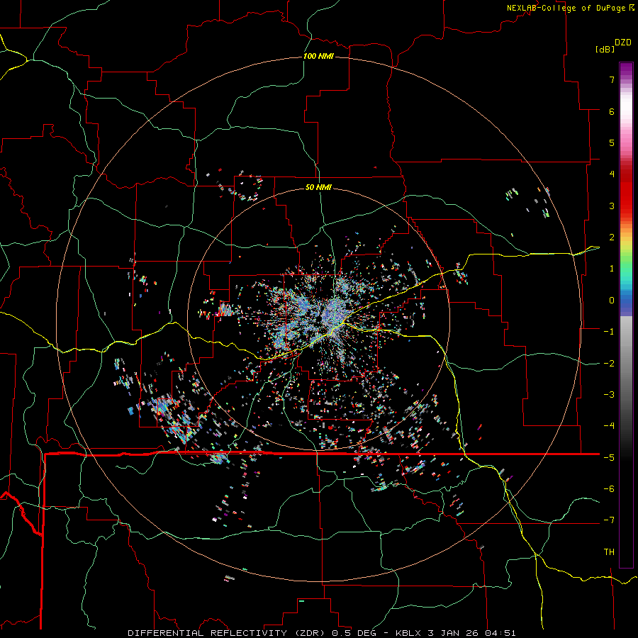Click the ZDR color scale bar
This screenshot has height=638, width=638.
(x=626, y=315)
